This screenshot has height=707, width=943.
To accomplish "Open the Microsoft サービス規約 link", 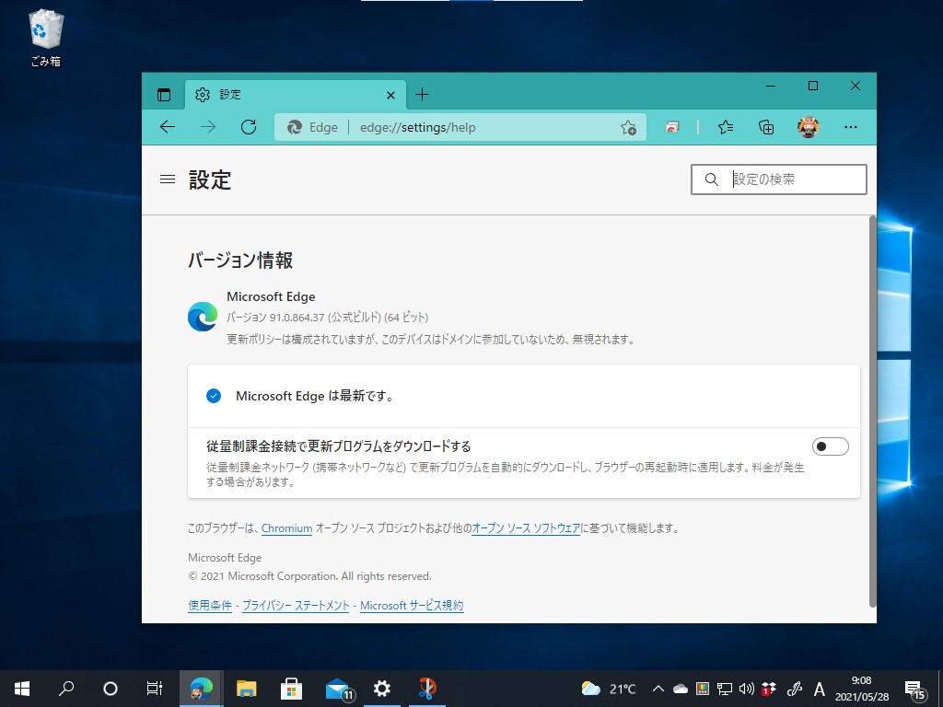I will 411,605.
